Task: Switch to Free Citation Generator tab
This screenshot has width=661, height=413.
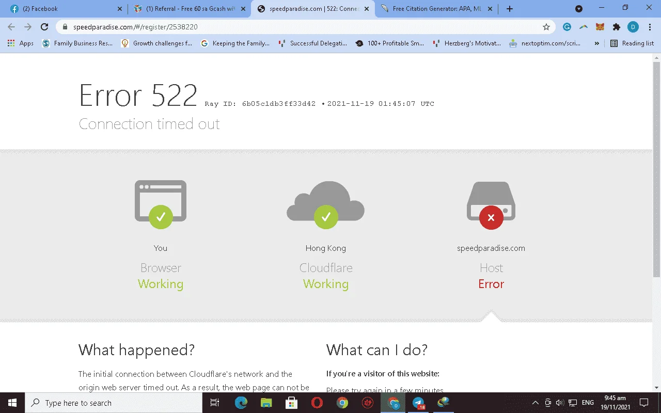Action: [438, 9]
